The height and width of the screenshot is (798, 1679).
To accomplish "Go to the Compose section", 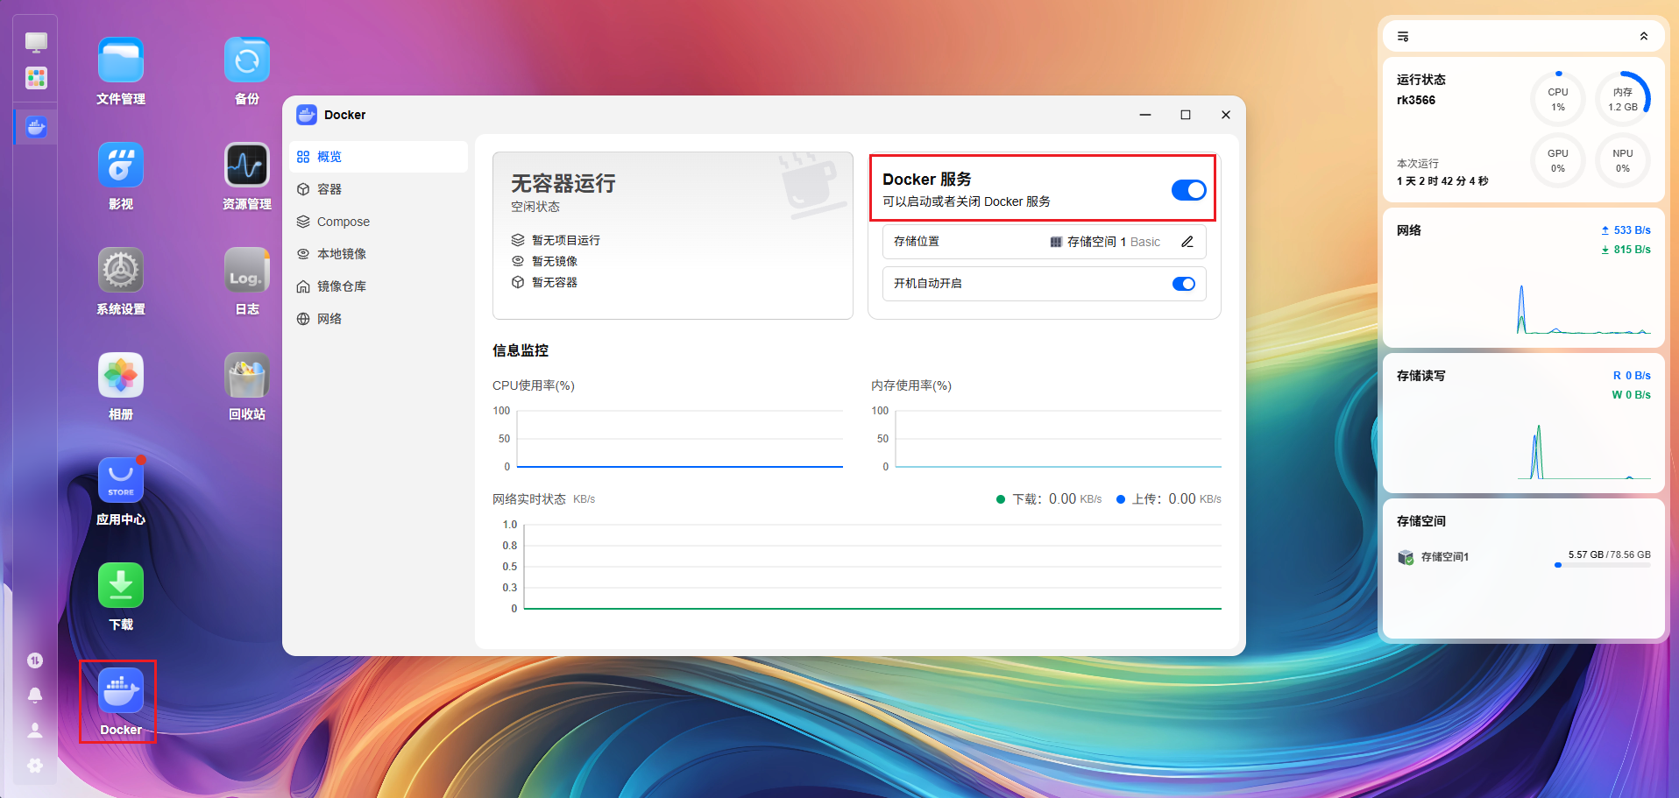I will 379,222.
